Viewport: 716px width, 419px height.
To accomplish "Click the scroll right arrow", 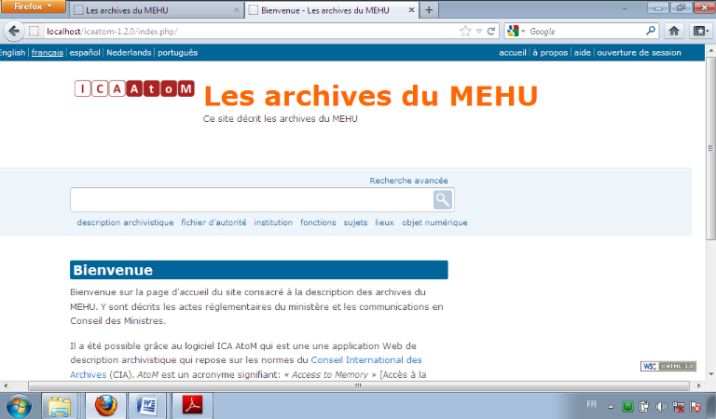I will click(x=698, y=385).
